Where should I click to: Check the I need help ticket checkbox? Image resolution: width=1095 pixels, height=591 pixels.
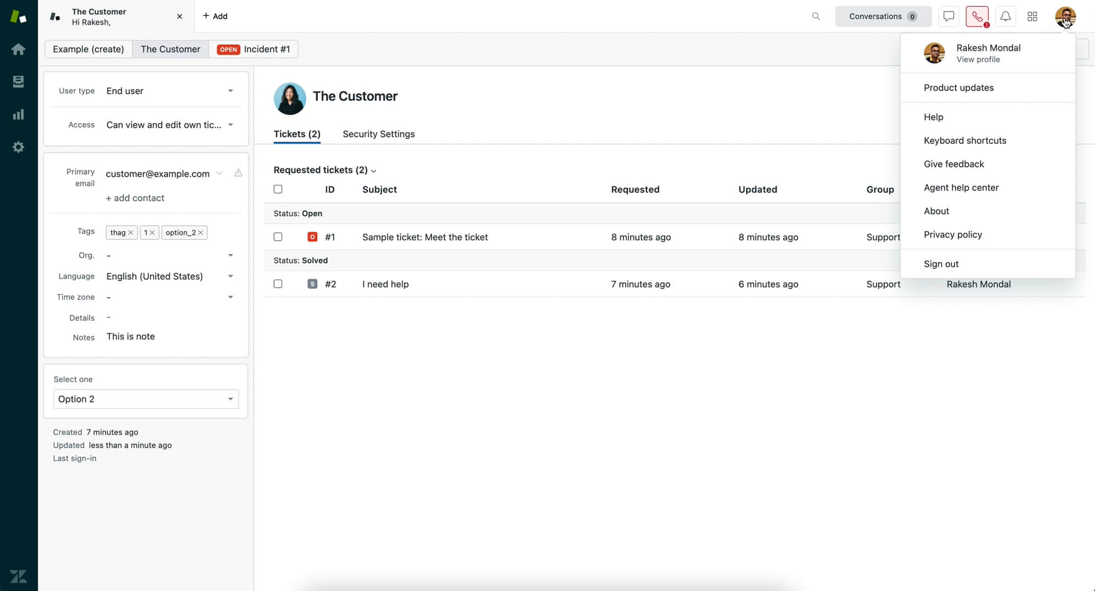click(x=278, y=283)
